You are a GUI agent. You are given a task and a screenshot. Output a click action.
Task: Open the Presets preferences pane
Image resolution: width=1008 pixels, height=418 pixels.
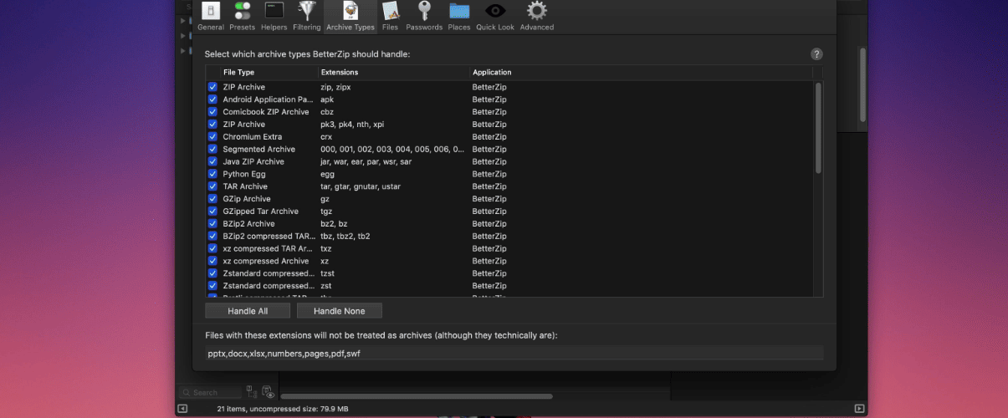(x=243, y=16)
